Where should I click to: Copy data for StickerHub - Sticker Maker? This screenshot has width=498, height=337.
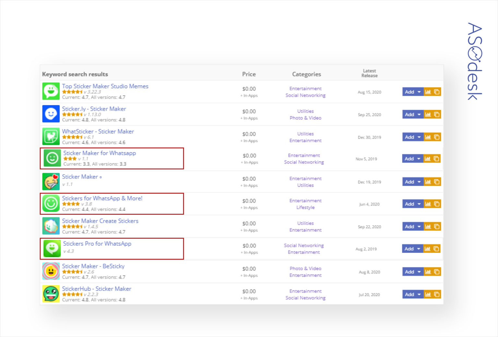coord(437,294)
